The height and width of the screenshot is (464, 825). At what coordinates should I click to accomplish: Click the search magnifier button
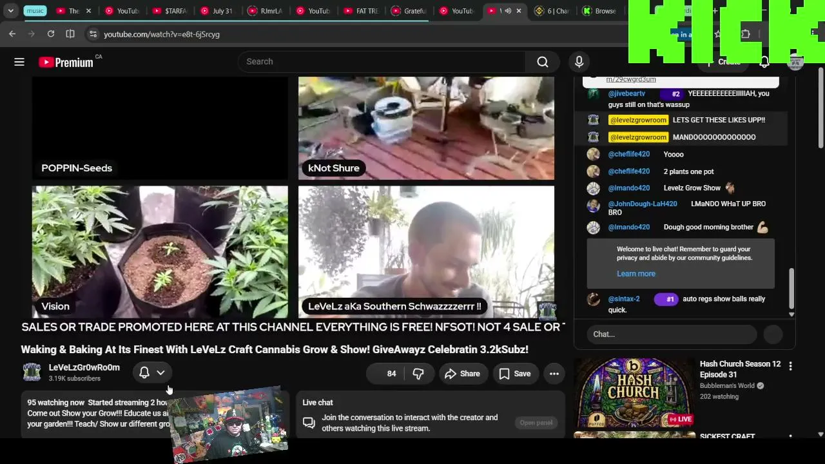[x=543, y=62]
